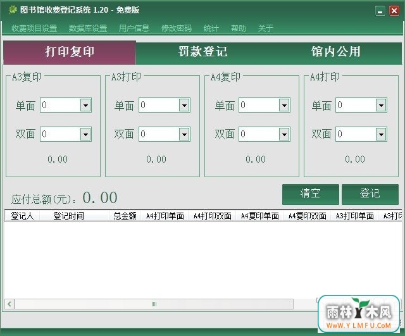Click the A4打印单面 column header

coord(165,216)
